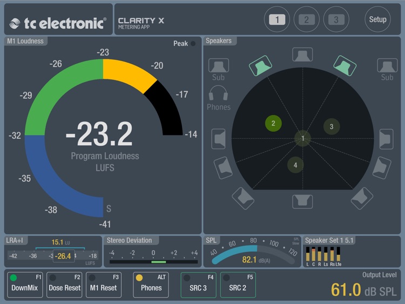Switch to preset page 1
Screen dimensions: 405x304
coord(277,19)
